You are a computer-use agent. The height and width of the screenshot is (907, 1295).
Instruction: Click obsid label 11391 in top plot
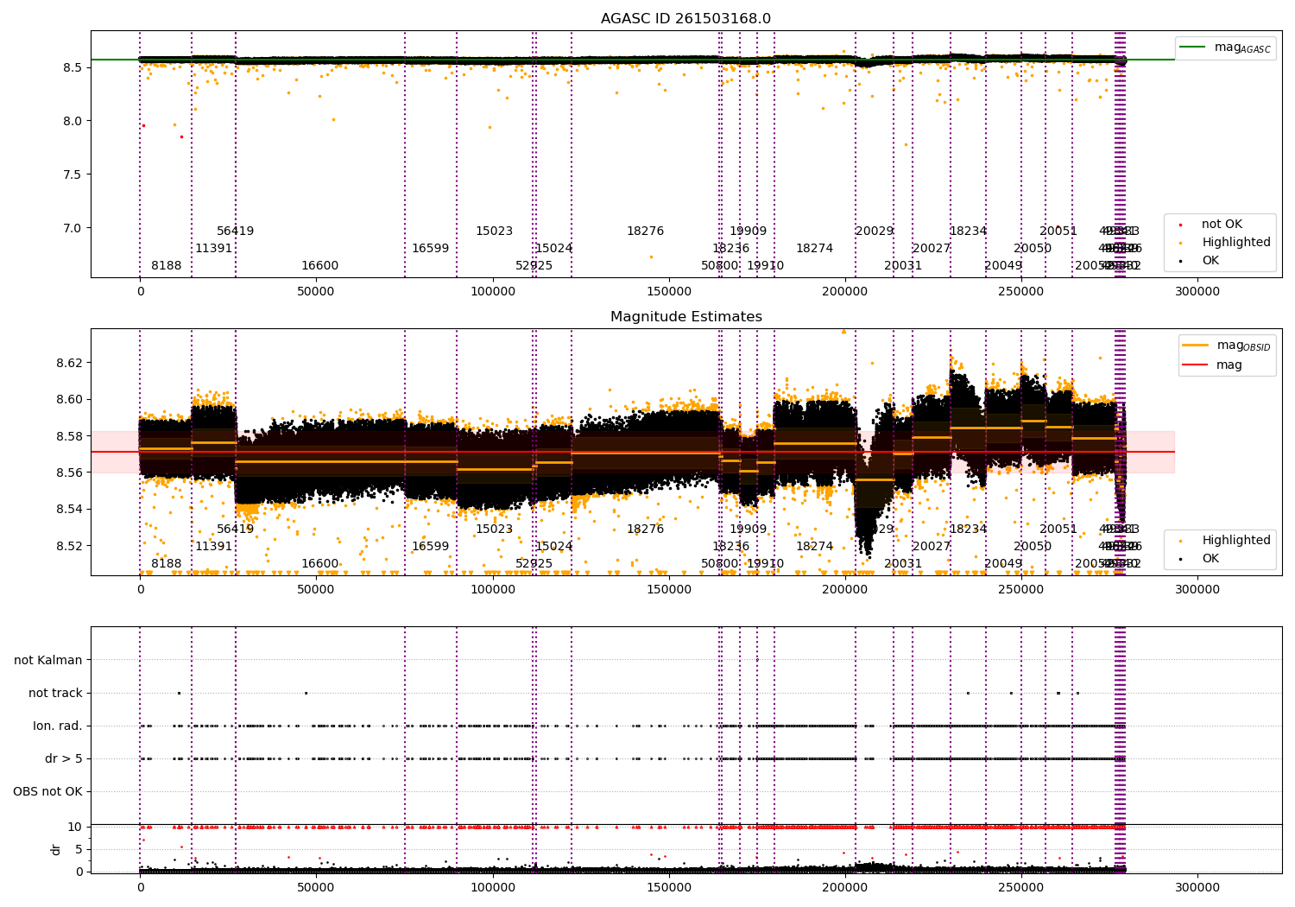pos(213,249)
